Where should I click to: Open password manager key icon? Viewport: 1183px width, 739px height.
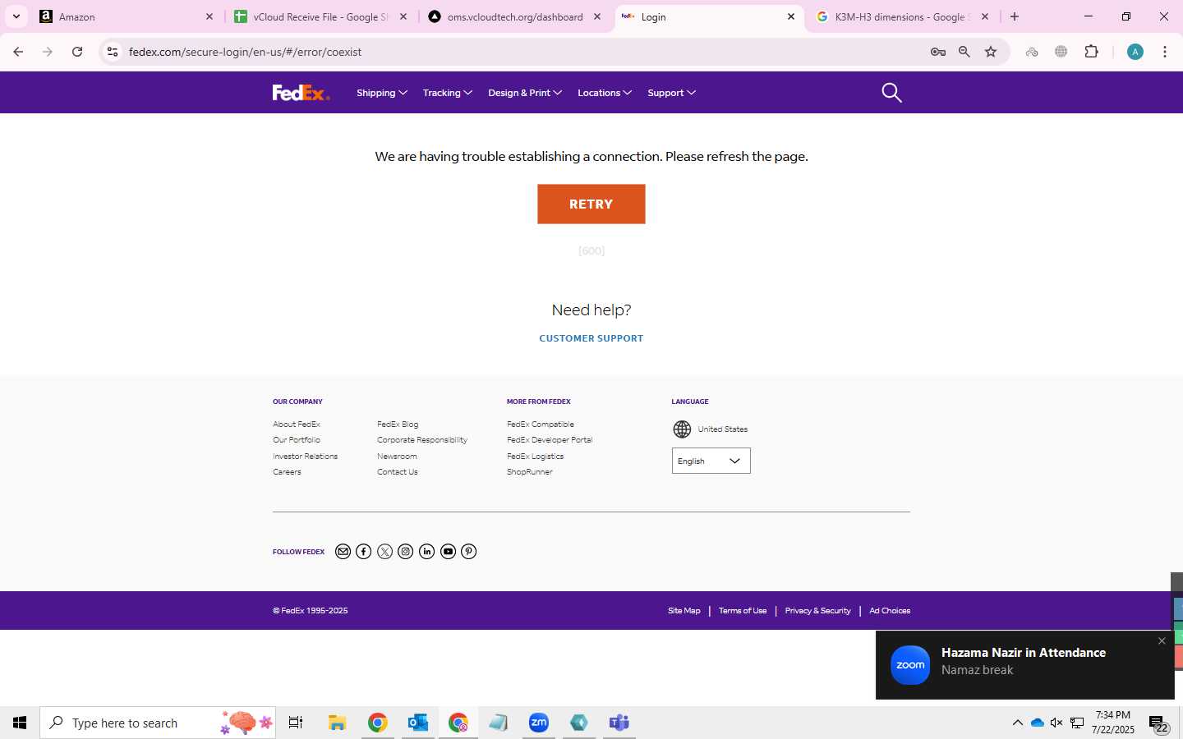937,52
